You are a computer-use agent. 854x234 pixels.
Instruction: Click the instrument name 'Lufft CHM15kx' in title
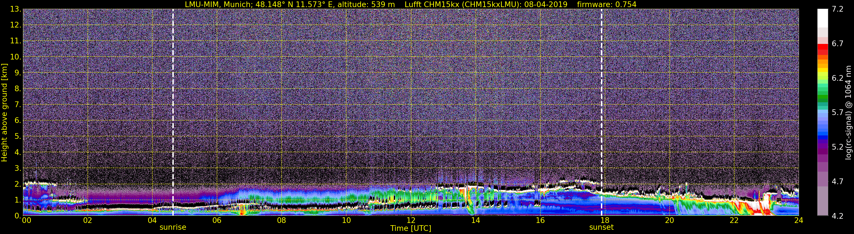(x=432, y=4)
